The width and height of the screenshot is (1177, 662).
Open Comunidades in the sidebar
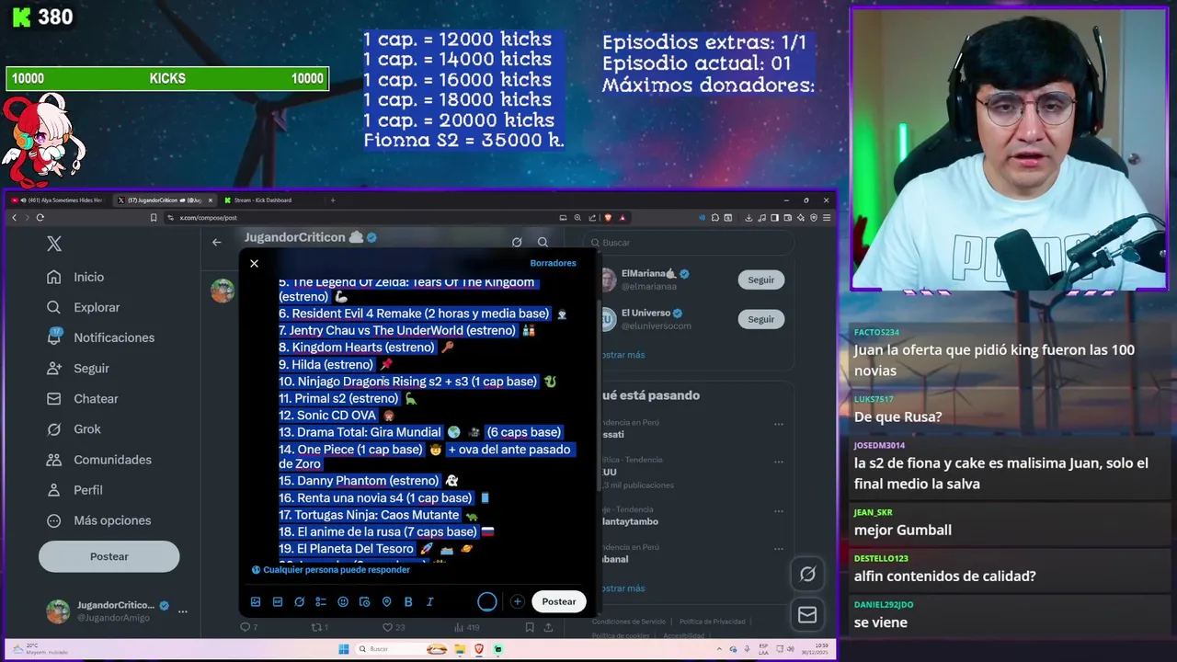[99, 459]
